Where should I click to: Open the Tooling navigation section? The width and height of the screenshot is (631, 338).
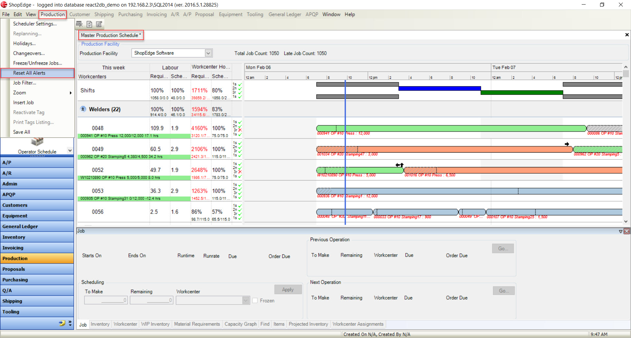(37, 312)
